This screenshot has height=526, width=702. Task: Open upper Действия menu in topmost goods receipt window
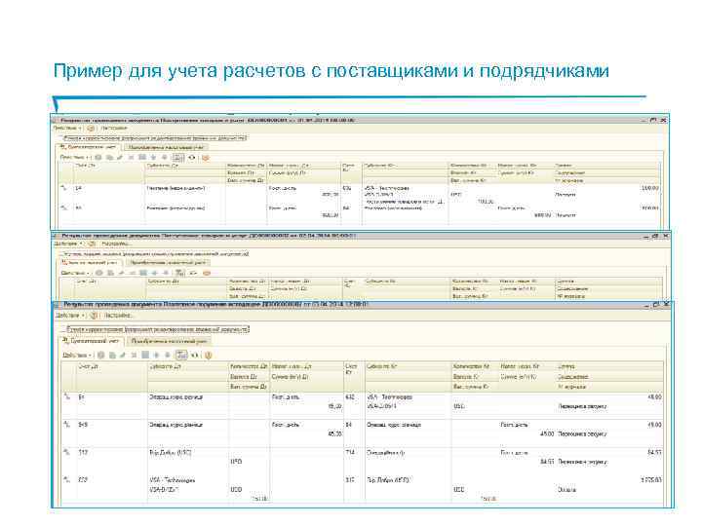click(x=67, y=128)
